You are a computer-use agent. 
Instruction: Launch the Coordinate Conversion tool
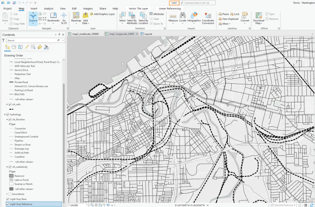(x=208, y=17)
